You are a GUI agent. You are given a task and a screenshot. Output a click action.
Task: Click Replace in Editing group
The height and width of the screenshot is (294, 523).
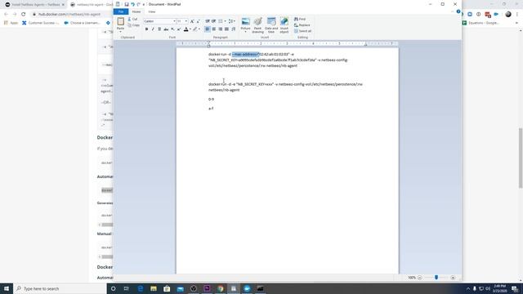(302, 25)
